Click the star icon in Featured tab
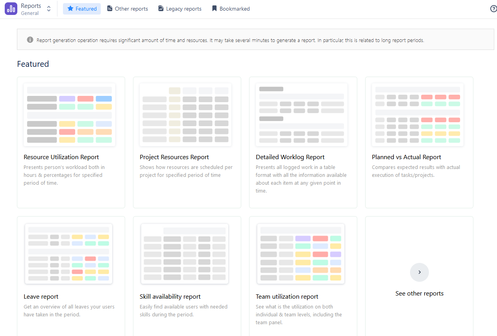497x336 pixels. 70,9
